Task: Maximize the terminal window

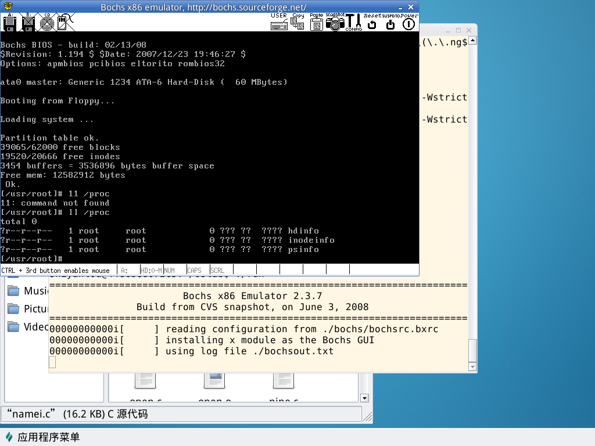Action: click(458, 30)
